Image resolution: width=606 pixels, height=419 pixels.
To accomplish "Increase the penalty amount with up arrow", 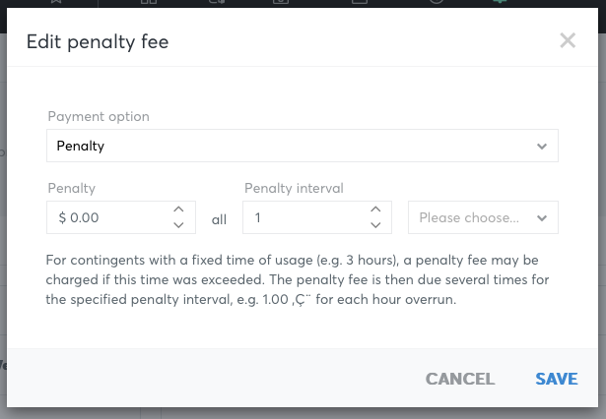I will 178,209.
